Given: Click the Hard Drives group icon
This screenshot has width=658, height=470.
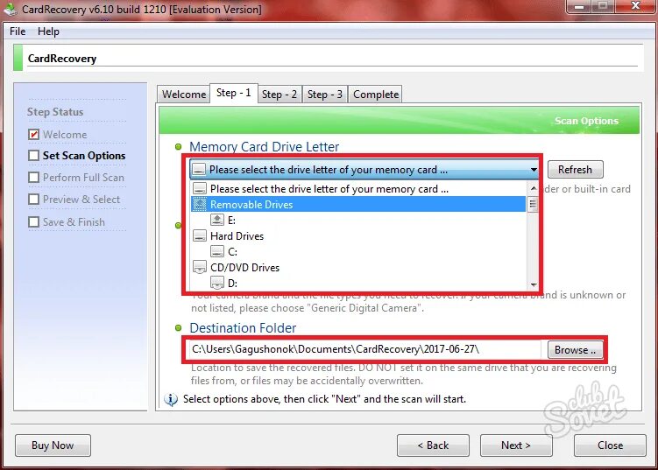Looking at the screenshot, I should click(x=200, y=235).
